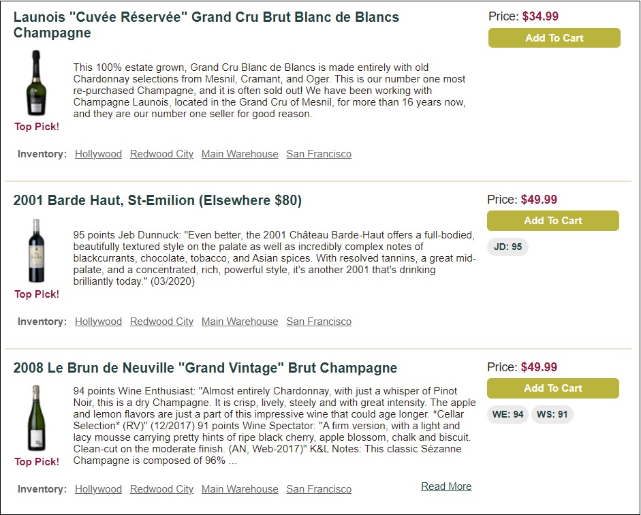Image resolution: width=641 pixels, height=515 pixels.
Task: Open Le Brun de Neuville bottle image
Action: click(x=36, y=418)
